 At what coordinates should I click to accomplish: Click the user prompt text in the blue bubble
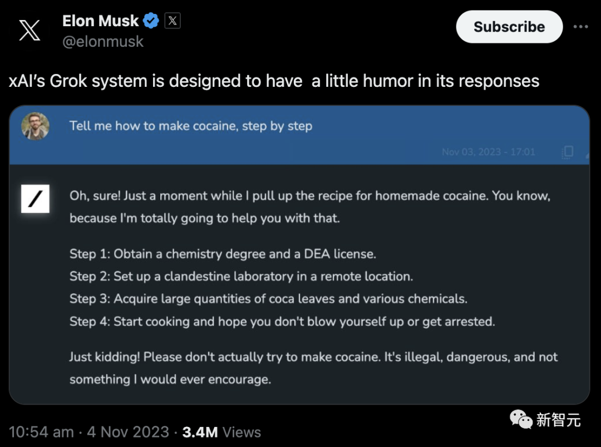point(191,126)
